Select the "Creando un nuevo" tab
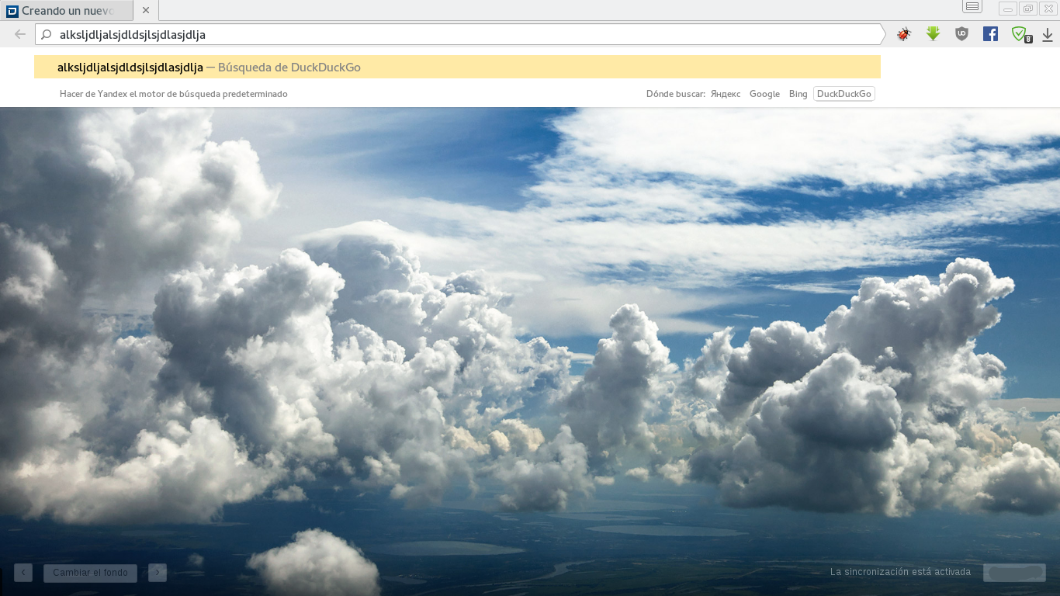 point(67,11)
